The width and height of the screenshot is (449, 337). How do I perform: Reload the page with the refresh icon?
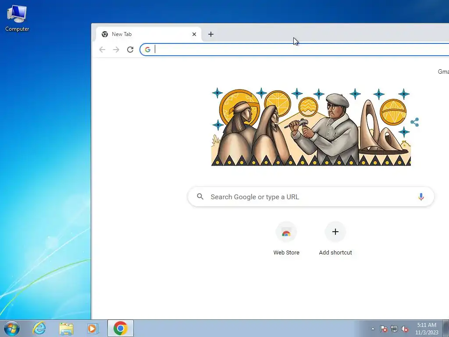tap(130, 50)
